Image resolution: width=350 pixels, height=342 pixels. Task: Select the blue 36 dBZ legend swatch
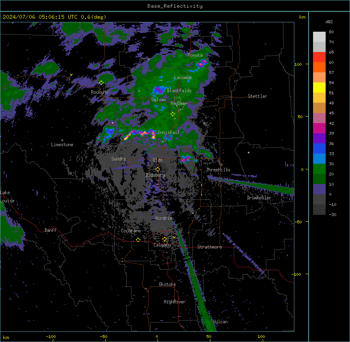(319, 148)
